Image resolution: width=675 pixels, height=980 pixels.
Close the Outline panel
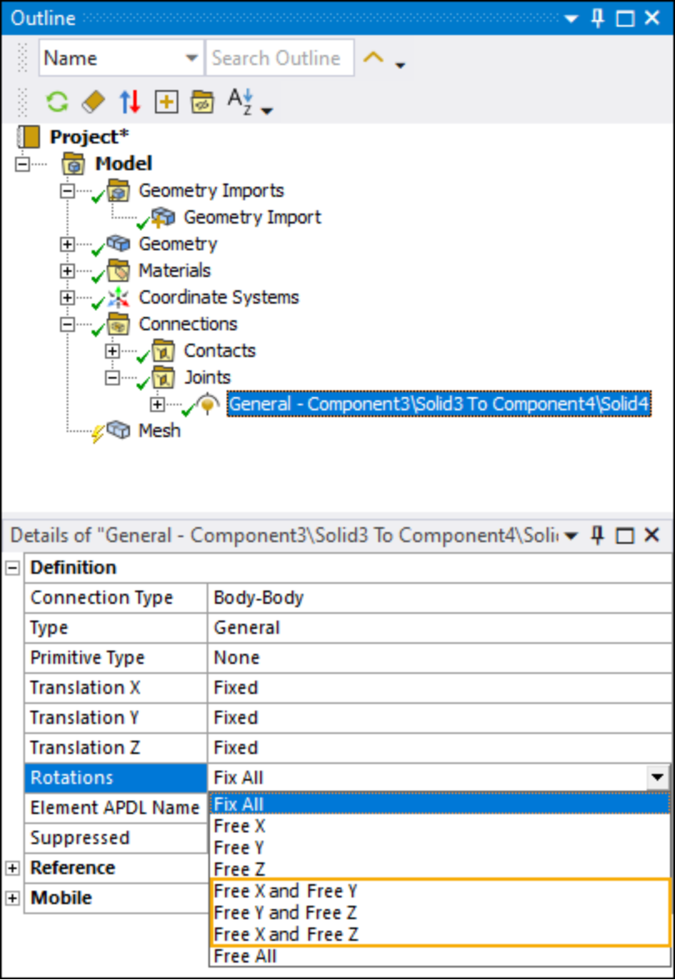tap(652, 18)
